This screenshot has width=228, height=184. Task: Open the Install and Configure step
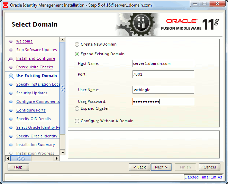point(36,58)
